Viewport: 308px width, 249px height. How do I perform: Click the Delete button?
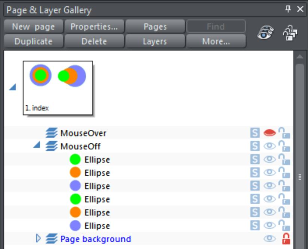[94, 41]
